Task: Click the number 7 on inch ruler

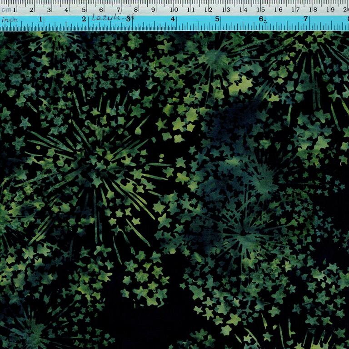Action: coord(305,19)
